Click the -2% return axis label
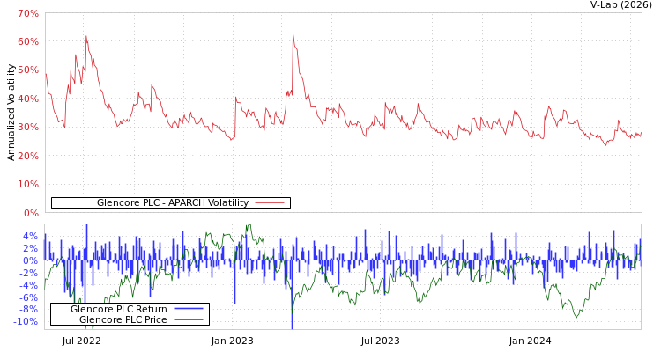Screen dimensions: 661x352 pyautogui.click(x=29, y=273)
